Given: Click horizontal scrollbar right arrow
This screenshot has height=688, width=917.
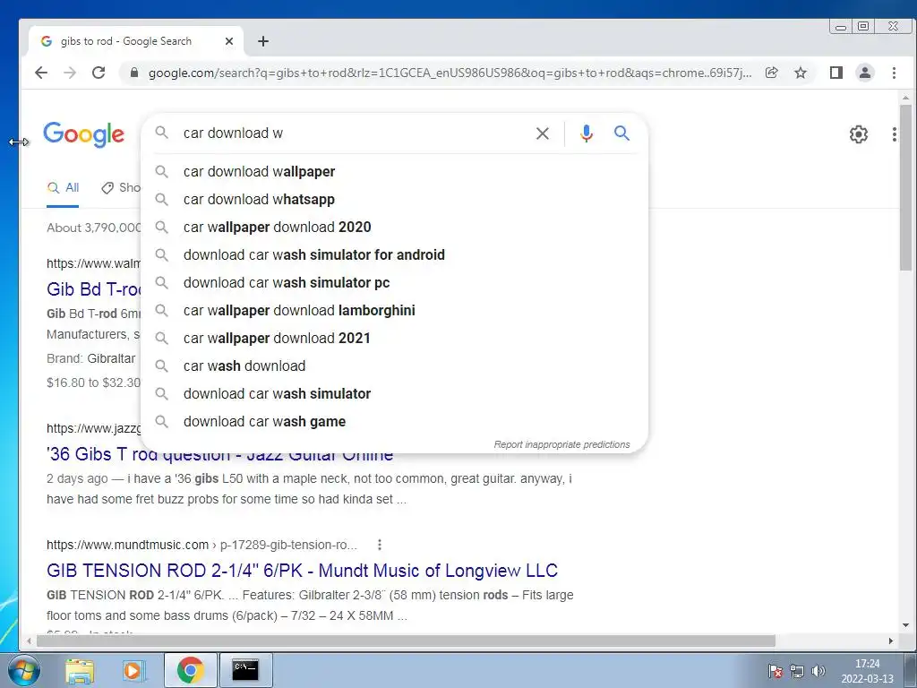Looking at the screenshot, I should coord(891,641).
